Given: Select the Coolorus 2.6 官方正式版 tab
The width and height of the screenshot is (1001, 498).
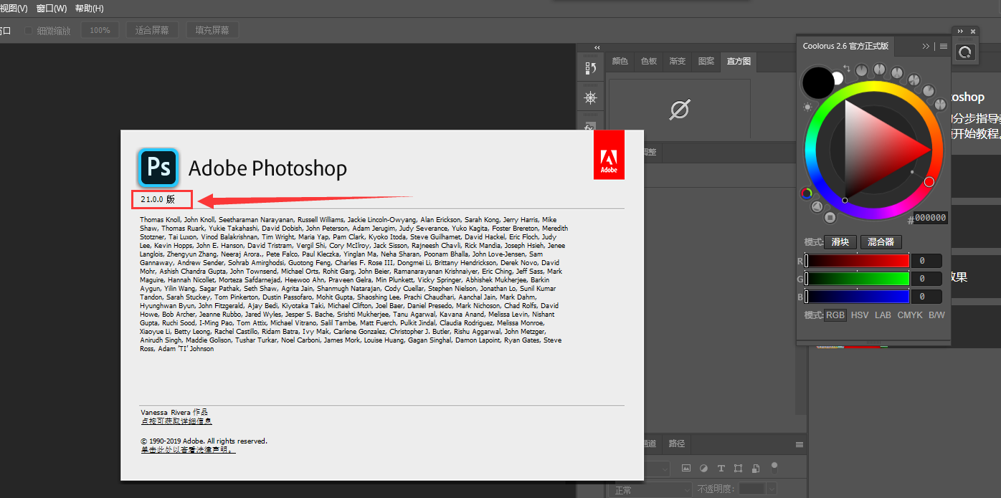Looking at the screenshot, I should point(845,46).
